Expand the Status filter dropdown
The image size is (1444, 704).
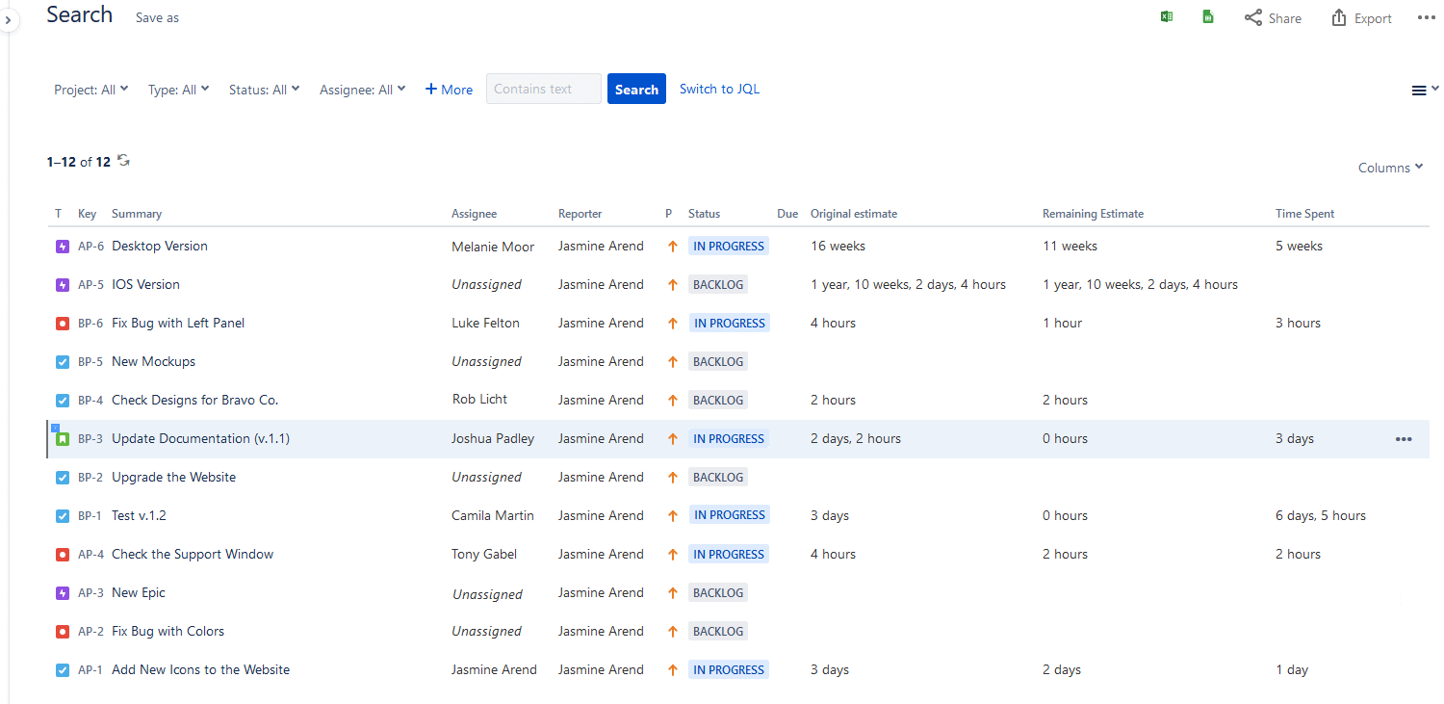point(264,90)
